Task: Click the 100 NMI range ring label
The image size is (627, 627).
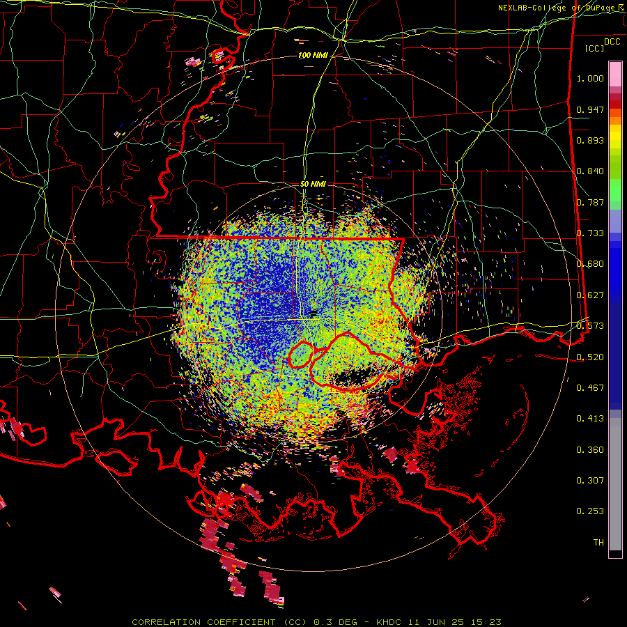Action: [313, 55]
